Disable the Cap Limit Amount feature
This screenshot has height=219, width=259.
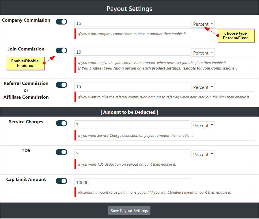point(61,181)
